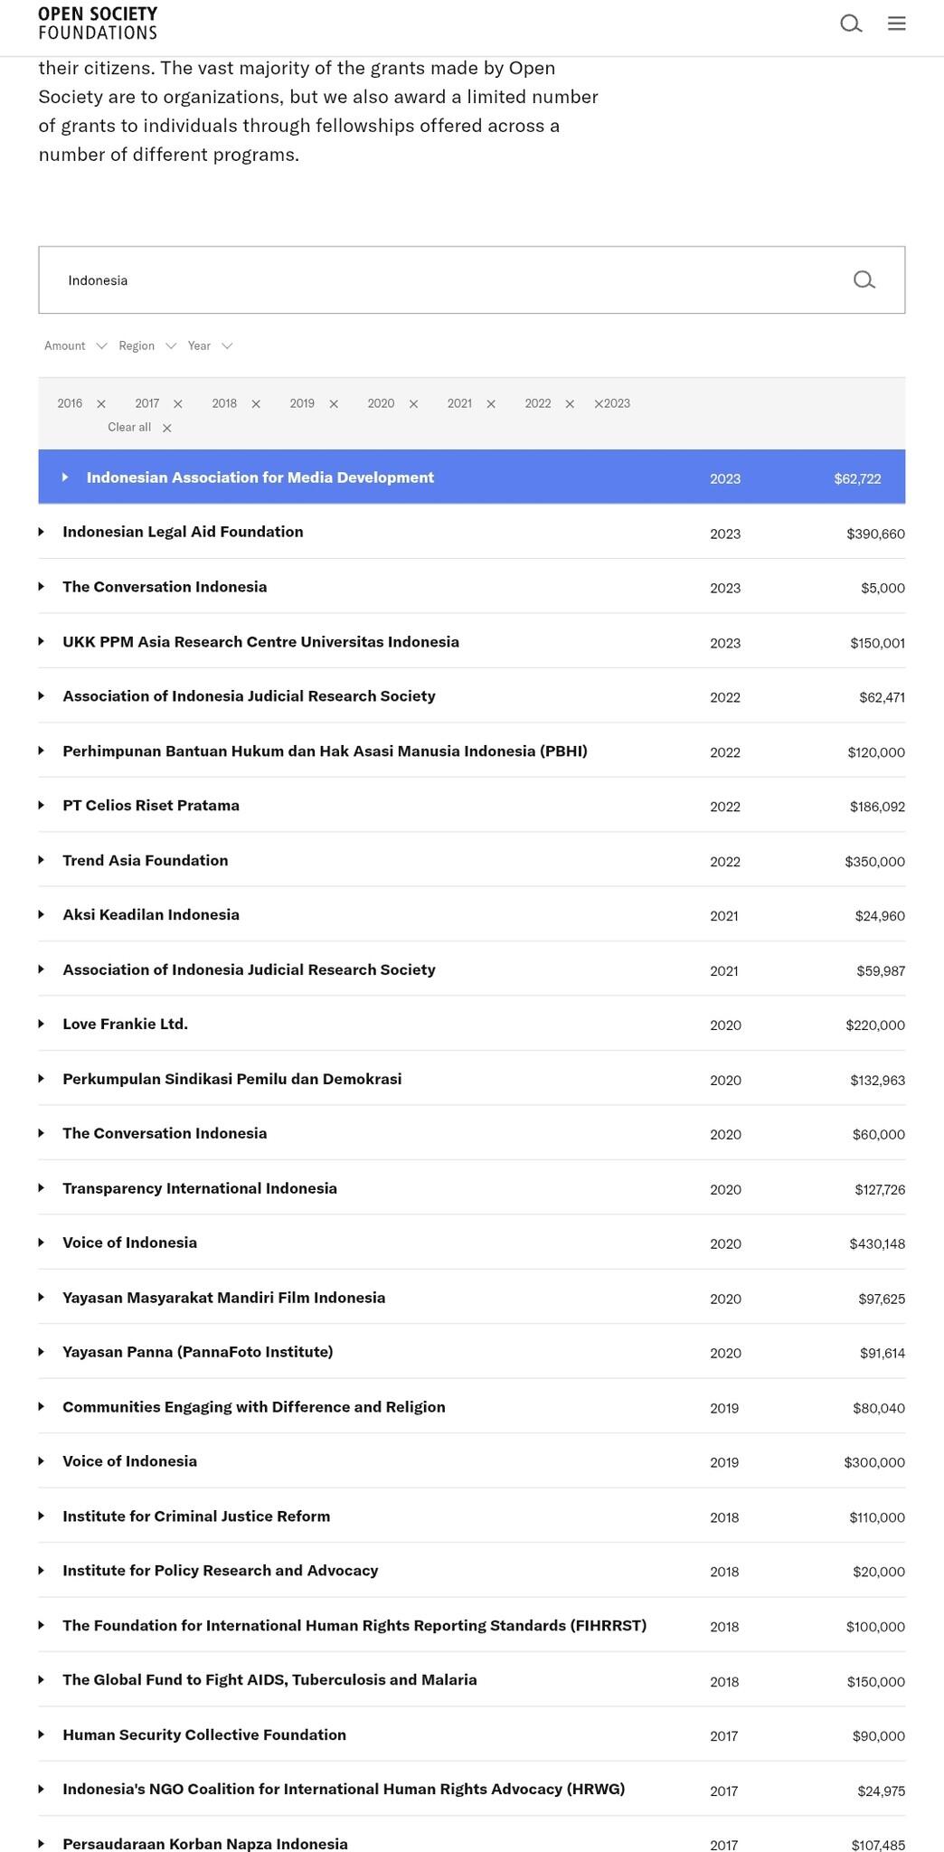944x1852 pixels.
Task: Remove the 2021 year filter
Action: 491,404
